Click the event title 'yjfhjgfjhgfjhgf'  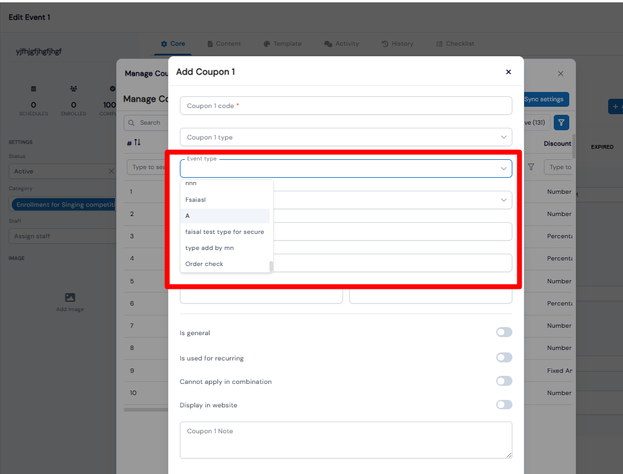tap(38, 52)
